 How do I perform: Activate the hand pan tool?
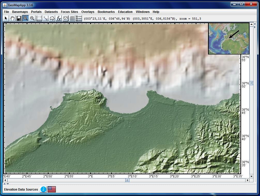[x=12, y=18]
